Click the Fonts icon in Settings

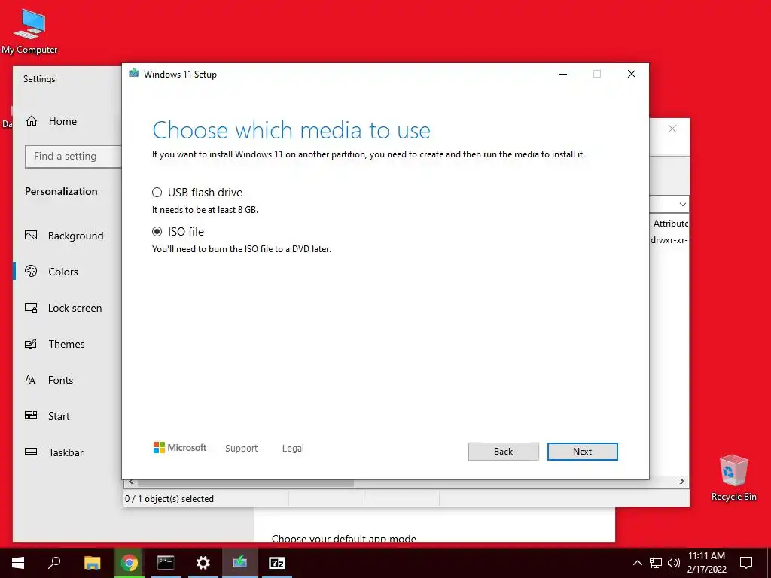pos(30,379)
